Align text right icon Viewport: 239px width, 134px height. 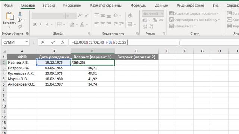(x=109, y=24)
